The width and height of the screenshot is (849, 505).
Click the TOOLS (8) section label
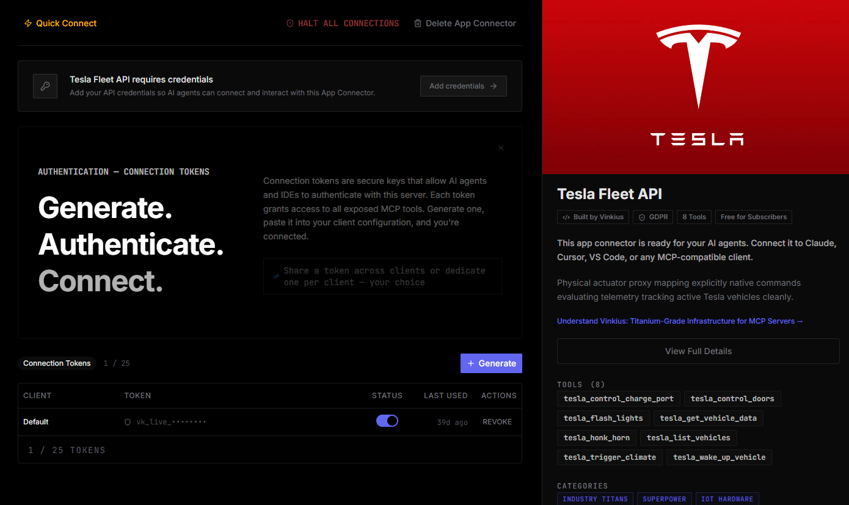click(581, 385)
